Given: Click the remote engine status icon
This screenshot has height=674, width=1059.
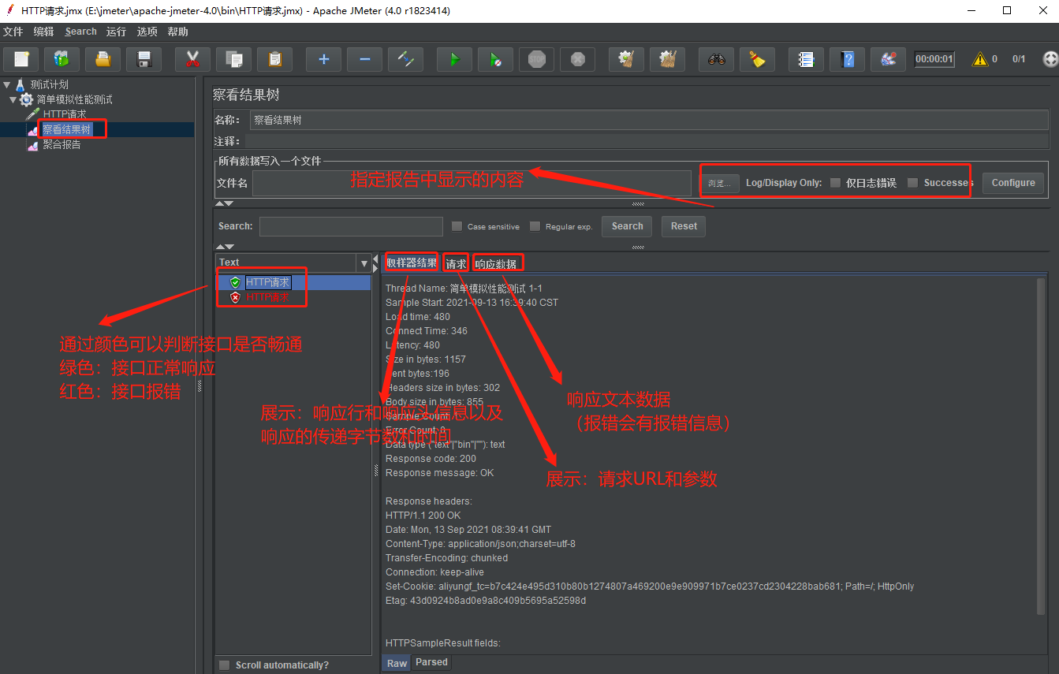Looking at the screenshot, I should (x=1050, y=59).
